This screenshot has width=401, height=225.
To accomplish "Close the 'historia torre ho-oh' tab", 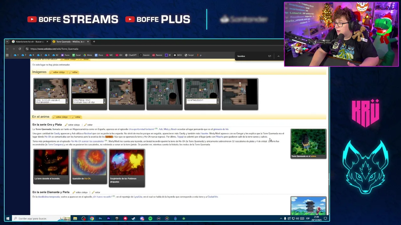I will click(x=47, y=42).
